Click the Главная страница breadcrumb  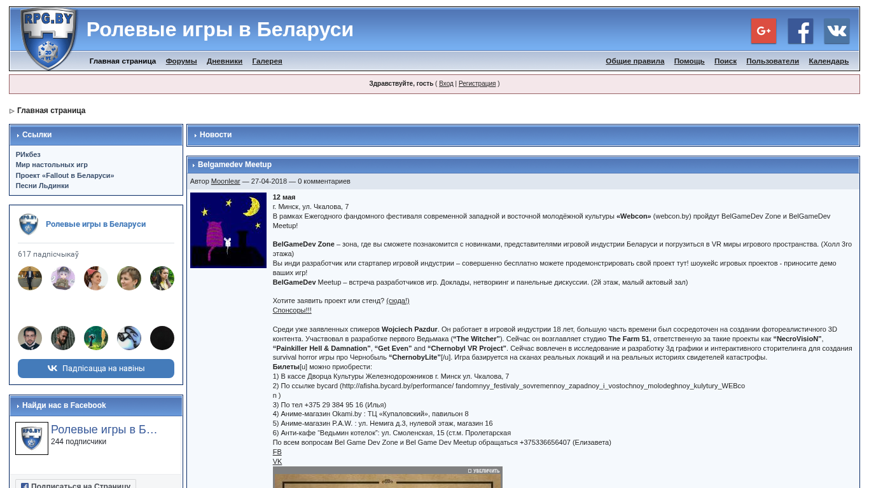point(51,111)
